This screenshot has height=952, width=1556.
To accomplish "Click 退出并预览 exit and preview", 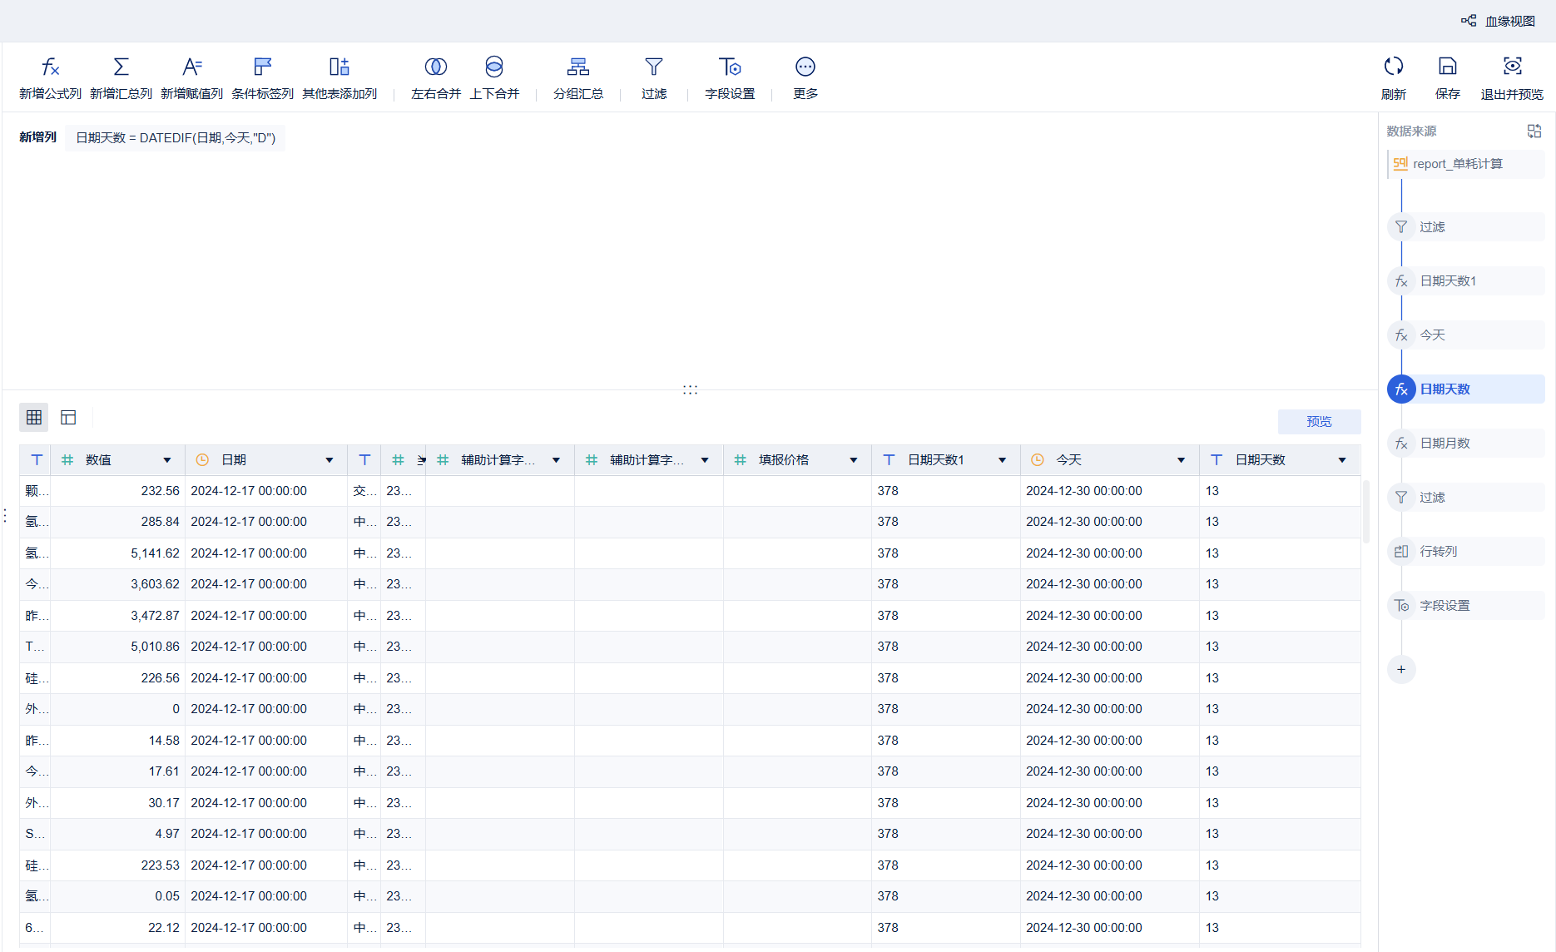I will pyautogui.click(x=1512, y=77).
